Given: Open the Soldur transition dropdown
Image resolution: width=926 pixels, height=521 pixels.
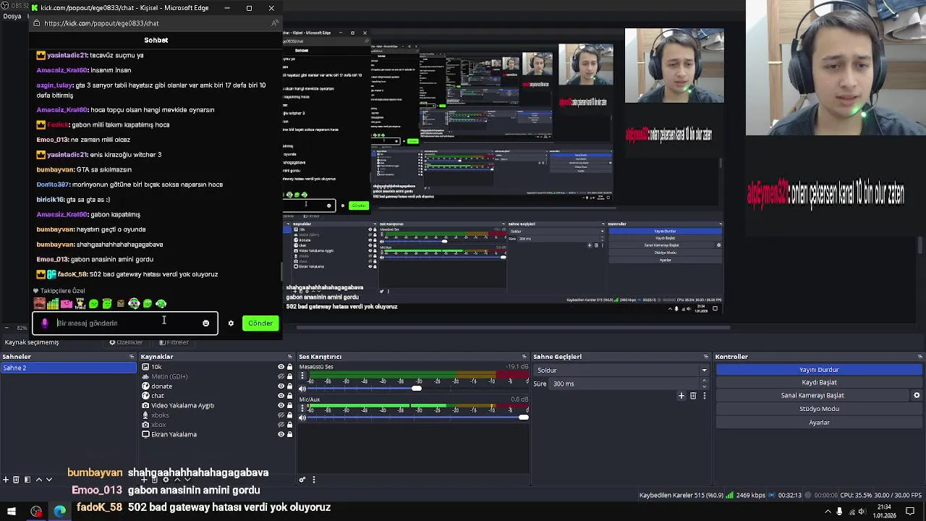Looking at the screenshot, I should point(621,370).
